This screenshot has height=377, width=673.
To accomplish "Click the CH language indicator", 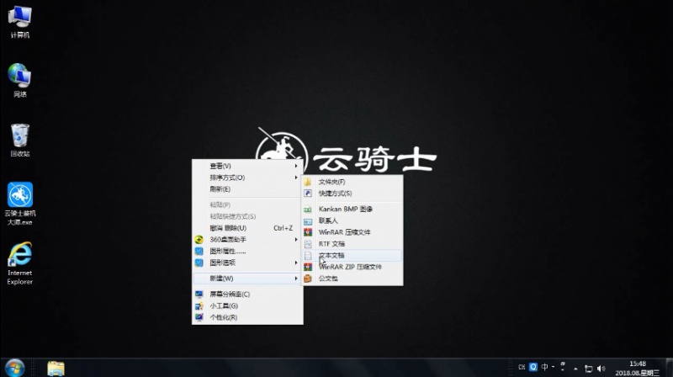I will coord(522,367).
